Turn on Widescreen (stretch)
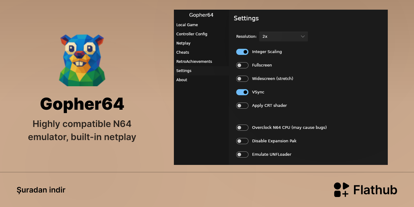 242,79
